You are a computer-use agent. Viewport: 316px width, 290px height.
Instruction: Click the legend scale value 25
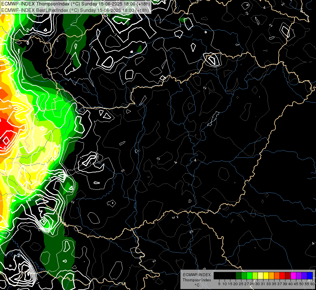pos(241,284)
